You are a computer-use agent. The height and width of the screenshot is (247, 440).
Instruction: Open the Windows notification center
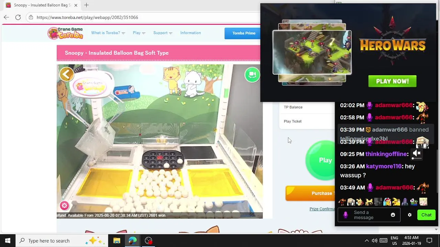[x=429, y=240]
